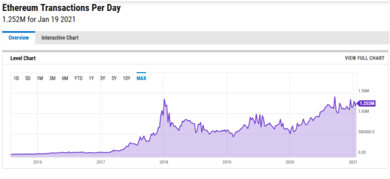Click the 1.50M y-axis label
The height and width of the screenshot is (179, 390).
pos(364,90)
